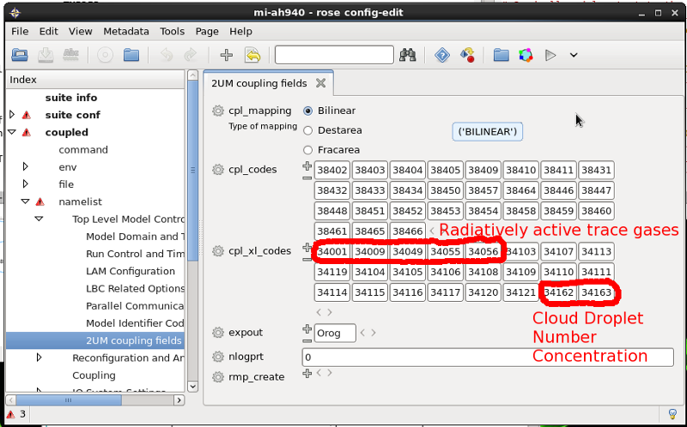Collapse the coupled tree node
687x427 pixels.
tap(12, 132)
